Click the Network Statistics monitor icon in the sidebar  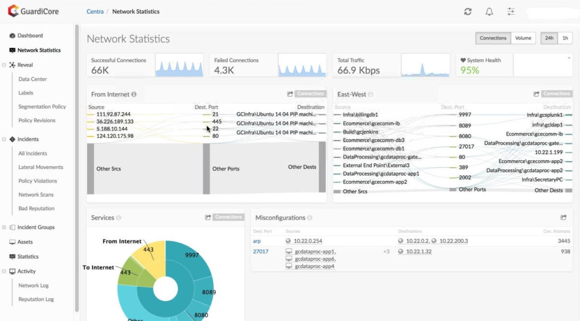coord(12,50)
